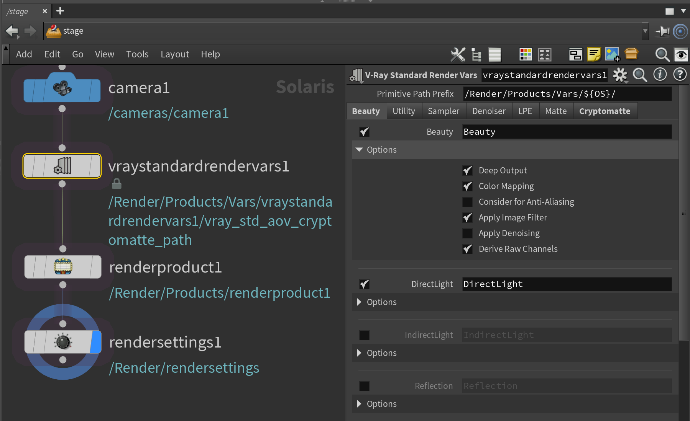Select the Beauty tab
The image size is (690, 421).
(366, 111)
